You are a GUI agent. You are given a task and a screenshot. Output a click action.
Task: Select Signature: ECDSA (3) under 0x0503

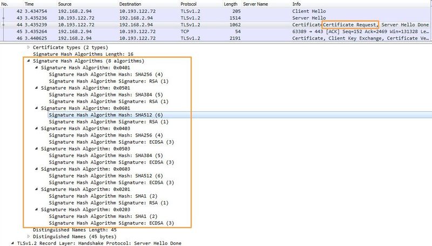coord(111,162)
